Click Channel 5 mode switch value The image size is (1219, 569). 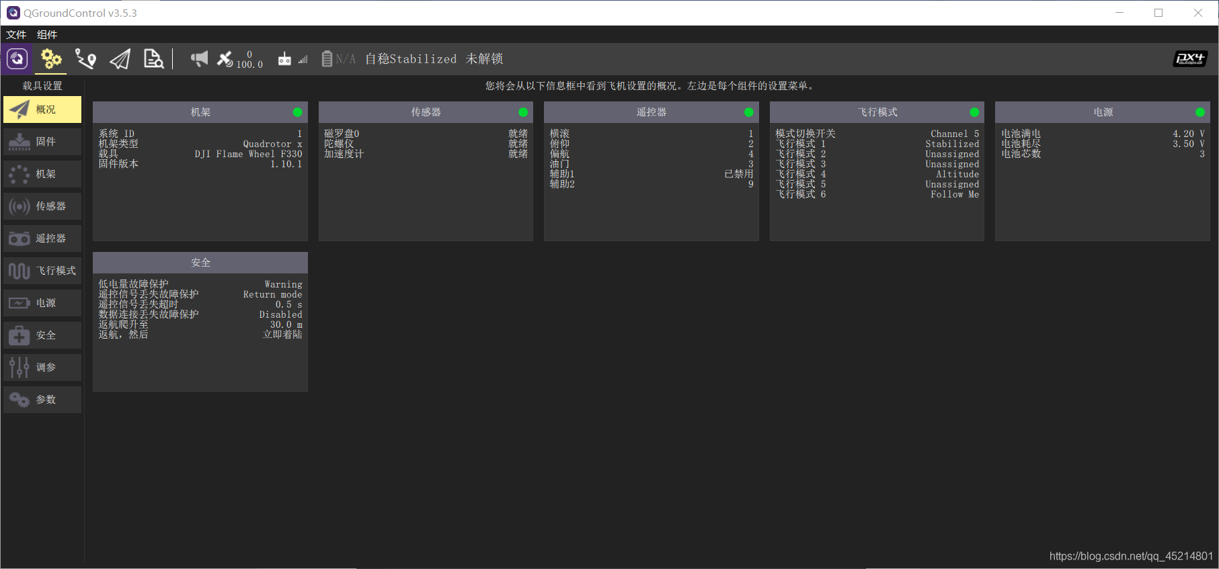click(955, 134)
